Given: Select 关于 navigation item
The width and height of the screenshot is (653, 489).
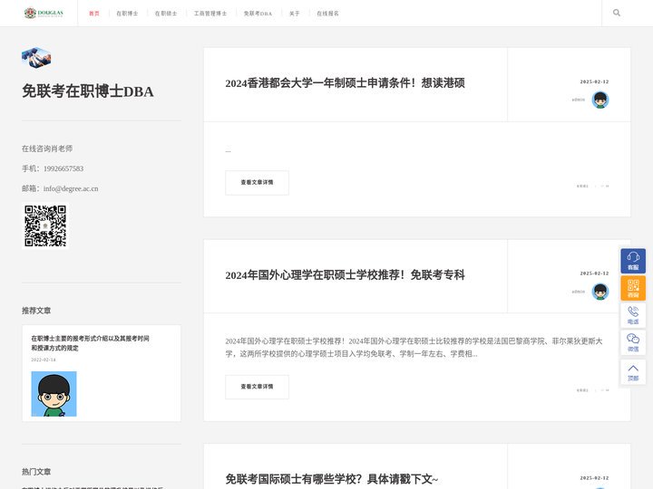Looking at the screenshot, I should click(x=295, y=14).
